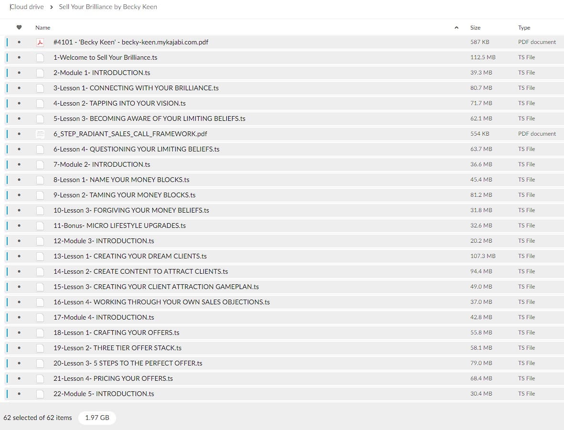The height and width of the screenshot is (430, 564).
Task: Go to Cloud drive in breadcrumb
Action: coord(27,7)
